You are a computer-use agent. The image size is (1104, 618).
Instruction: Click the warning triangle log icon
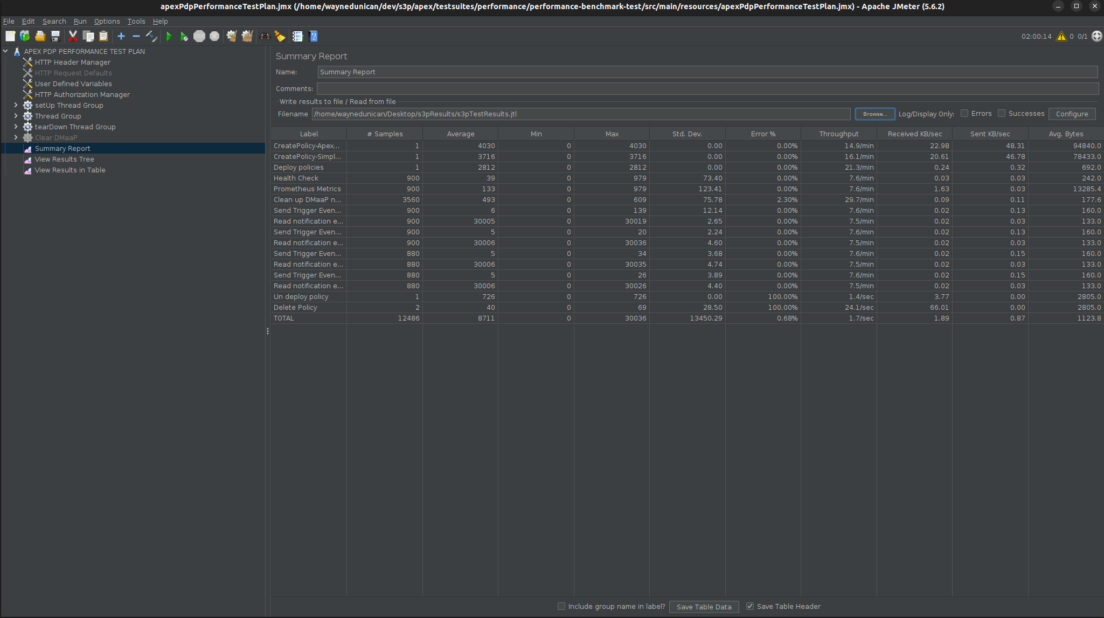[x=1061, y=36]
